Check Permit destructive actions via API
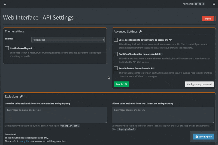This screenshot has height=145, width=218. coord(116,68)
